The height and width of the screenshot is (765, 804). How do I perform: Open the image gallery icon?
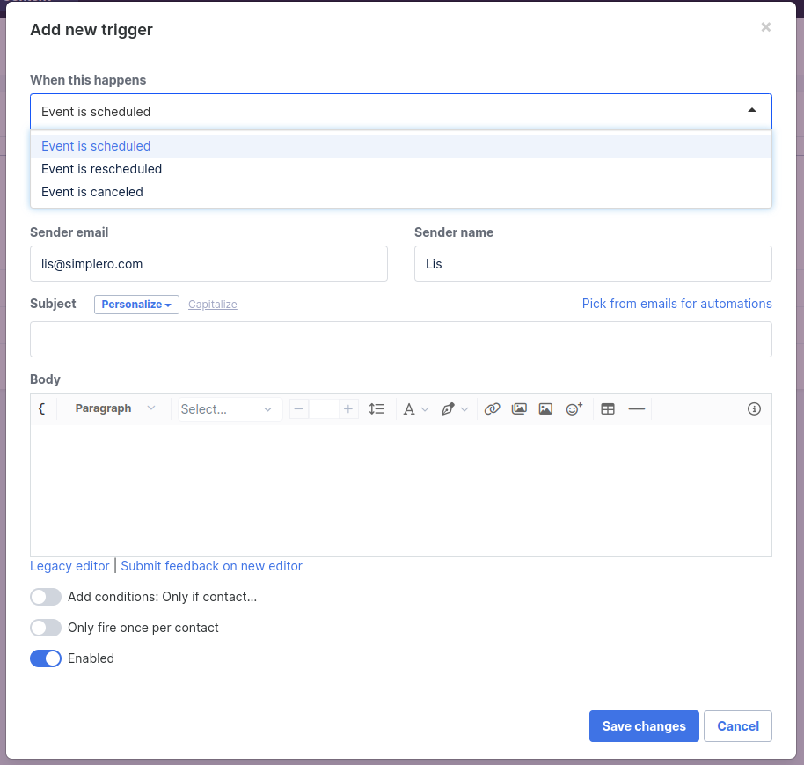519,409
